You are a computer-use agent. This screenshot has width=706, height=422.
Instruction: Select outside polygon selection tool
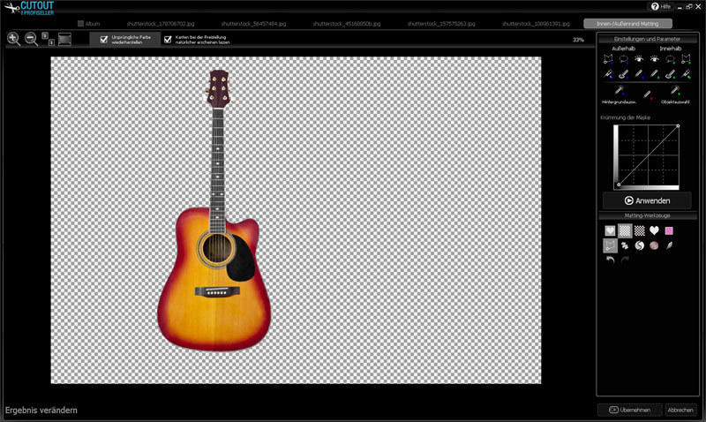click(x=608, y=59)
